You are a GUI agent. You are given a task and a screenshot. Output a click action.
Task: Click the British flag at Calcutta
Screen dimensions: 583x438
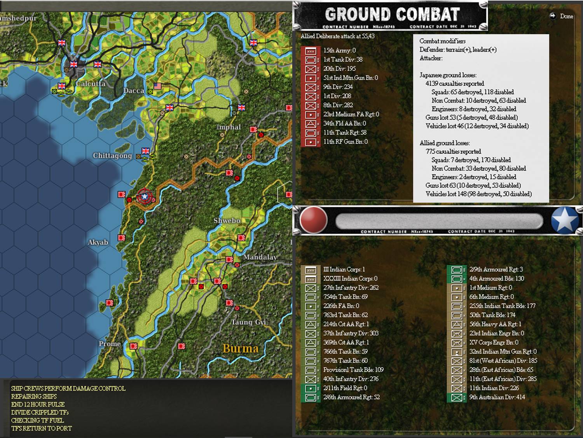(x=74, y=64)
